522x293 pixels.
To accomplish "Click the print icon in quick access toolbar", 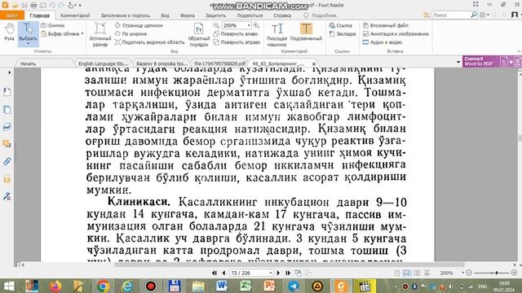I will tap(33, 5).
